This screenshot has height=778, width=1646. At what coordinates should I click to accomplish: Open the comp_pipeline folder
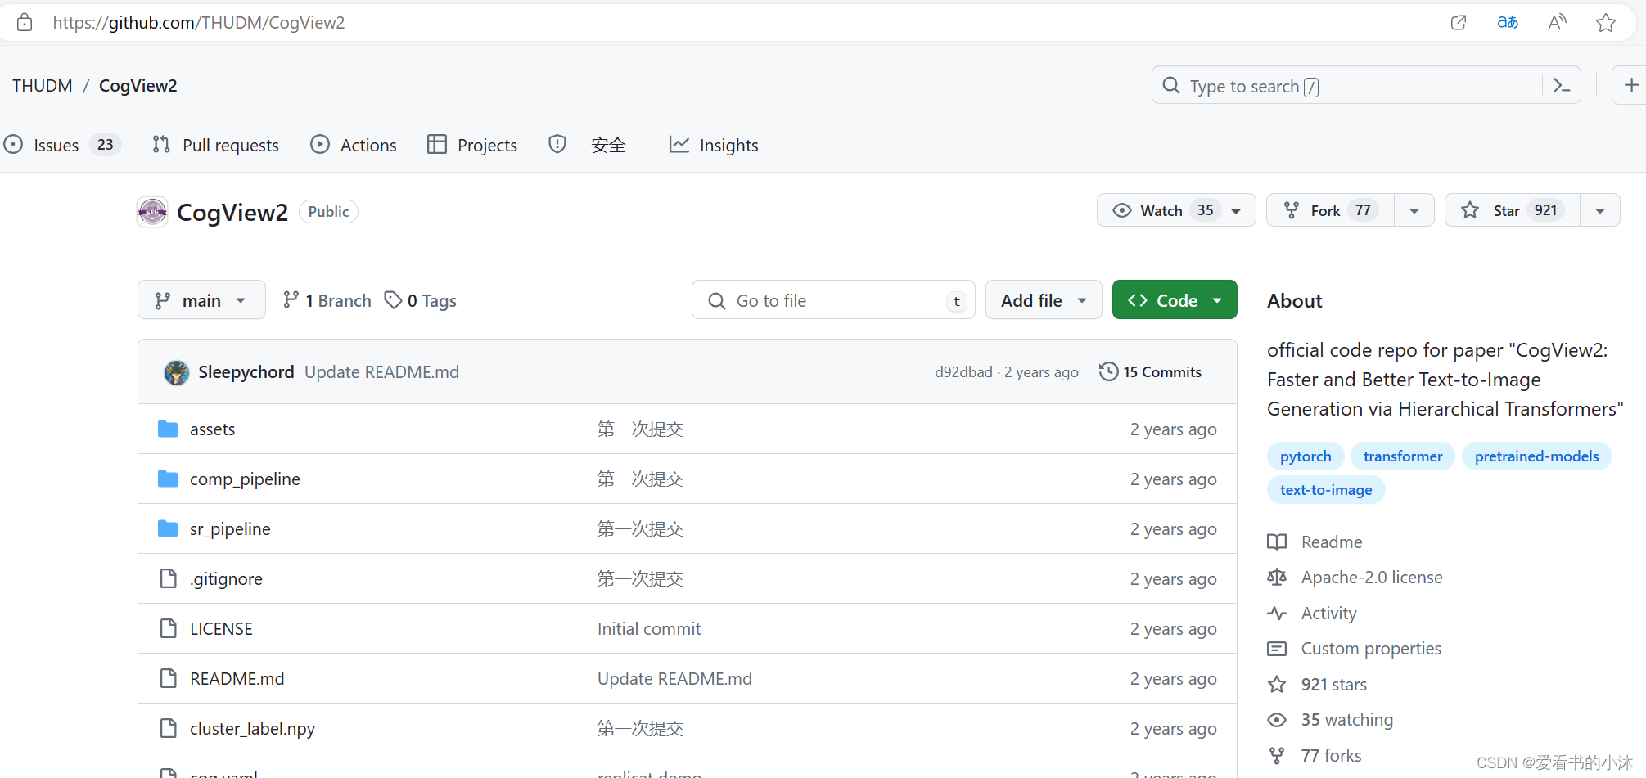pyautogui.click(x=245, y=479)
